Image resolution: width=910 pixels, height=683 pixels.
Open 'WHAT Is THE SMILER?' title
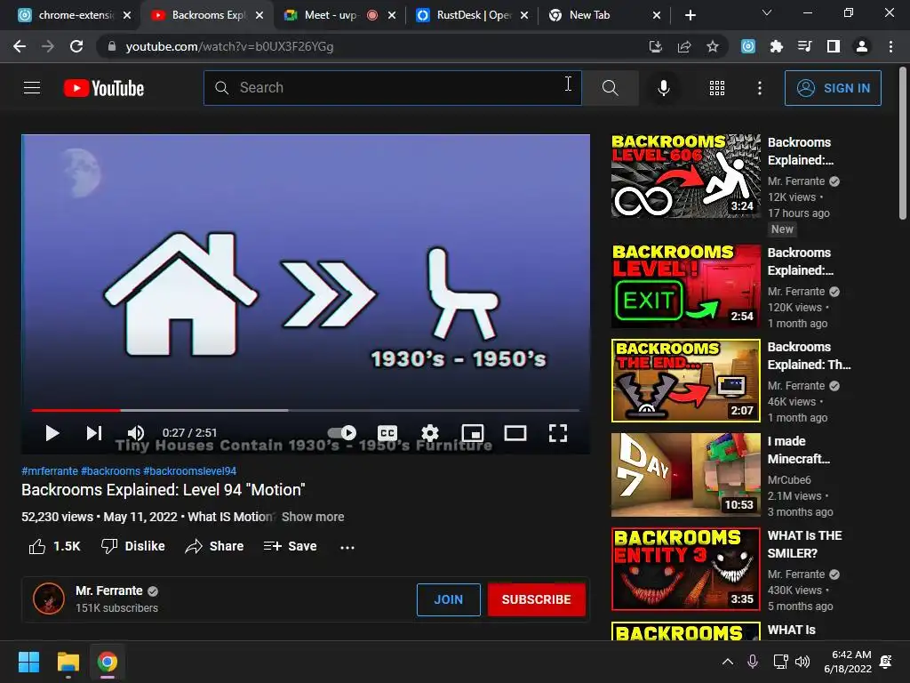[804, 544]
